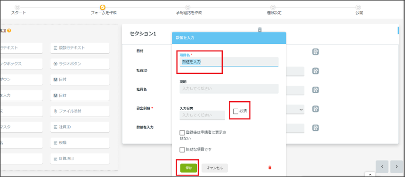Open the edit icon beside 社員名 field
405x177 pixels.
tap(316, 90)
